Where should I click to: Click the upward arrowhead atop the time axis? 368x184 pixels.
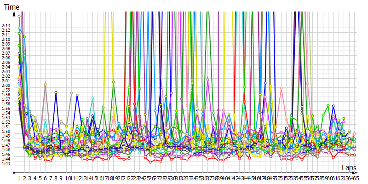pos(15,14)
